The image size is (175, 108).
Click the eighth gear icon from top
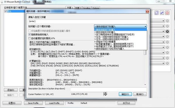[x=167, y=58]
